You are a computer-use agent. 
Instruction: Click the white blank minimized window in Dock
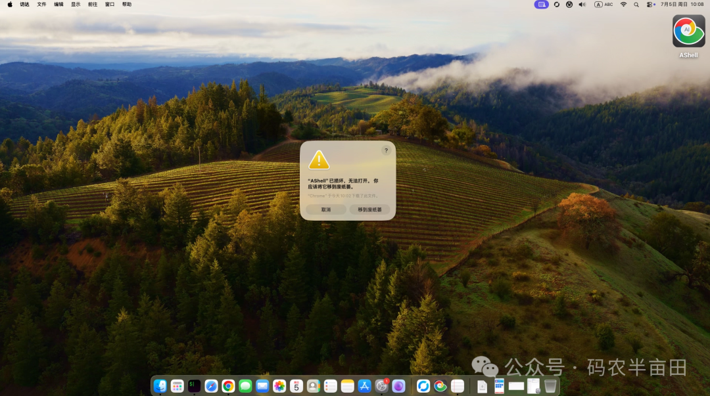click(x=516, y=386)
